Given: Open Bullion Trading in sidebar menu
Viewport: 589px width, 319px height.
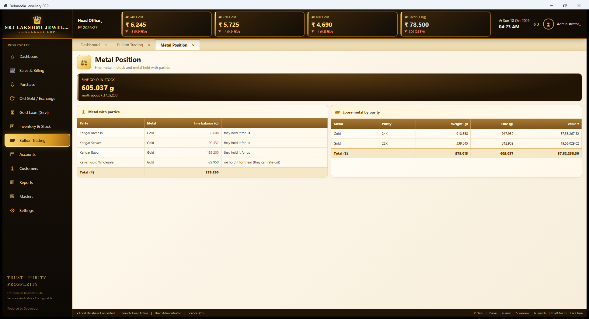Looking at the screenshot, I should (x=37, y=140).
